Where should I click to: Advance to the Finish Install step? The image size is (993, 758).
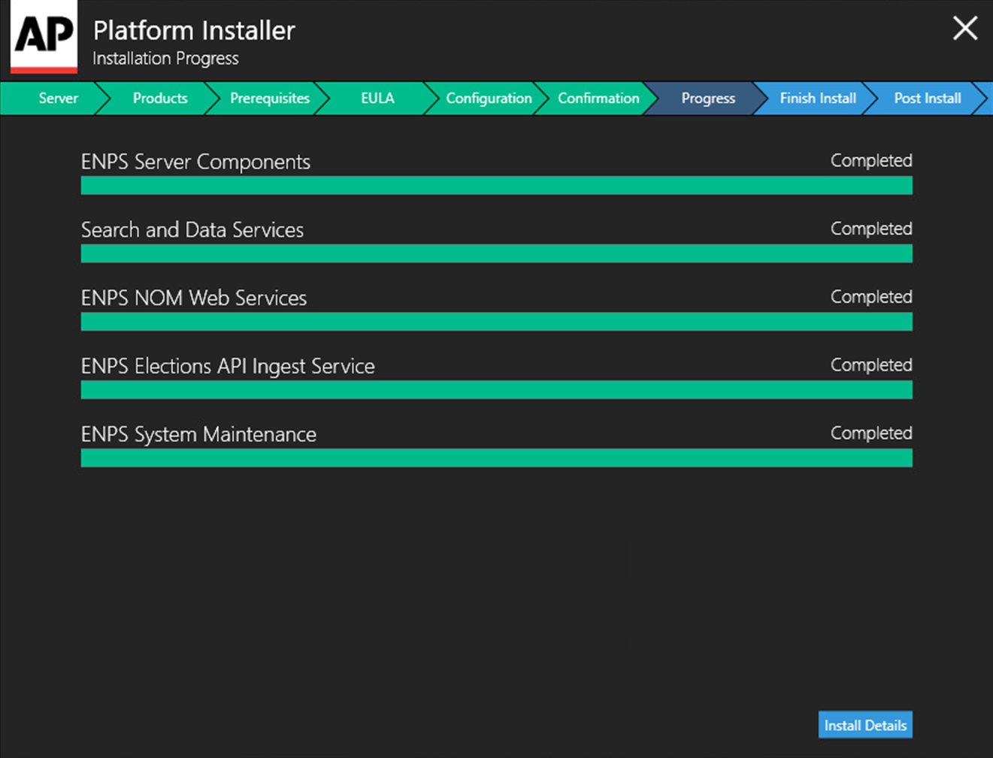pyautogui.click(x=818, y=99)
